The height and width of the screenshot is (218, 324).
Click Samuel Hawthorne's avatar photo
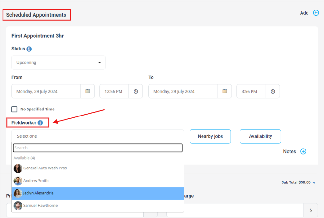point(18,206)
